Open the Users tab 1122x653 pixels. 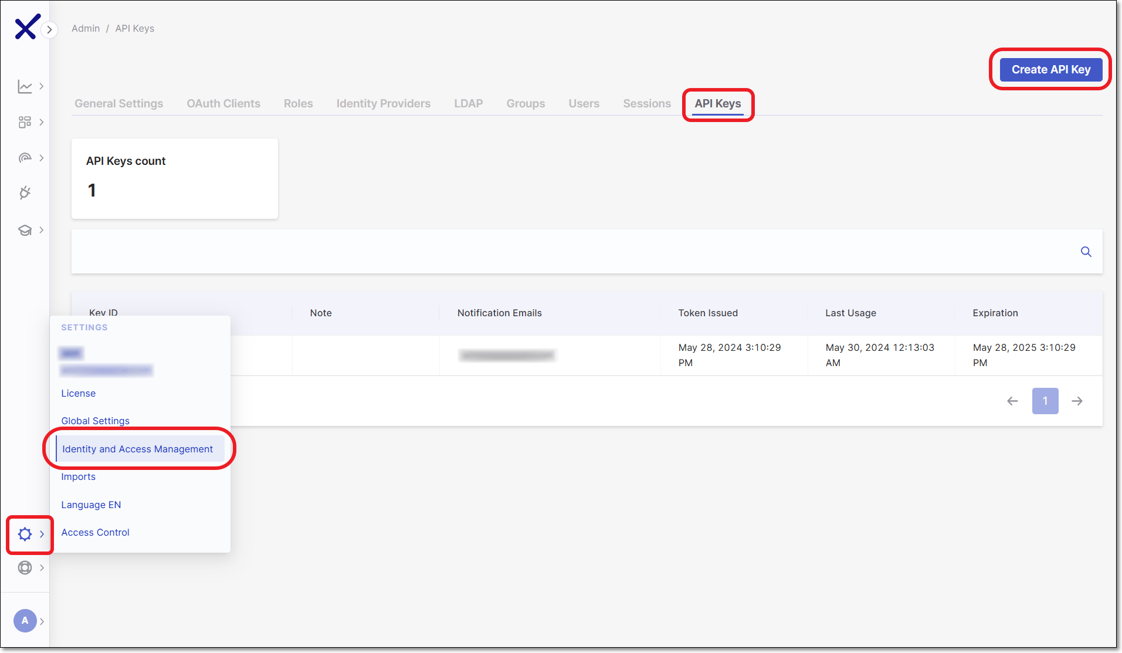(x=584, y=103)
